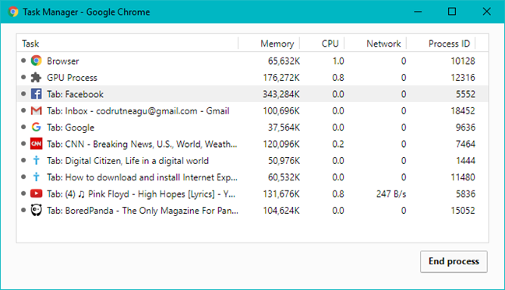Viewport: 505px width, 290px height.
Task: Click the 247 B/s network value
Action: (391, 194)
